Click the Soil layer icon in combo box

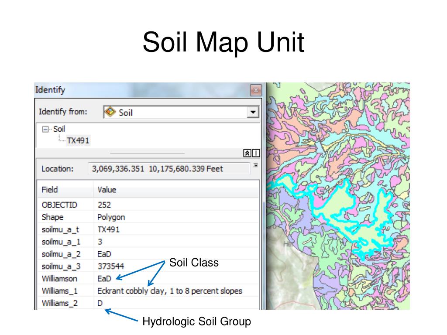(x=110, y=112)
